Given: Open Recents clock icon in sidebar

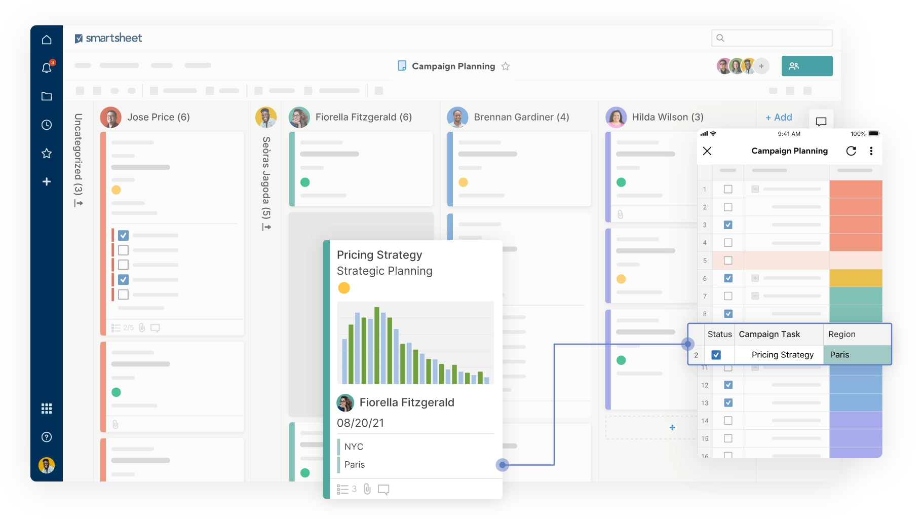Looking at the screenshot, I should coord(47,125).
